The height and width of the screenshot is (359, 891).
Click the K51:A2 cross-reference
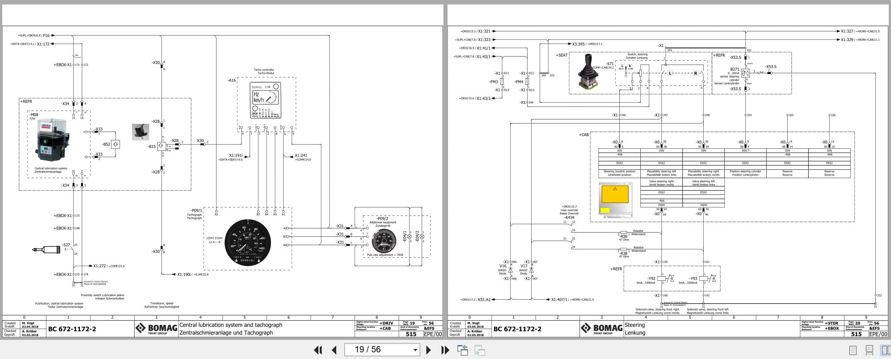tap(484, 299)
